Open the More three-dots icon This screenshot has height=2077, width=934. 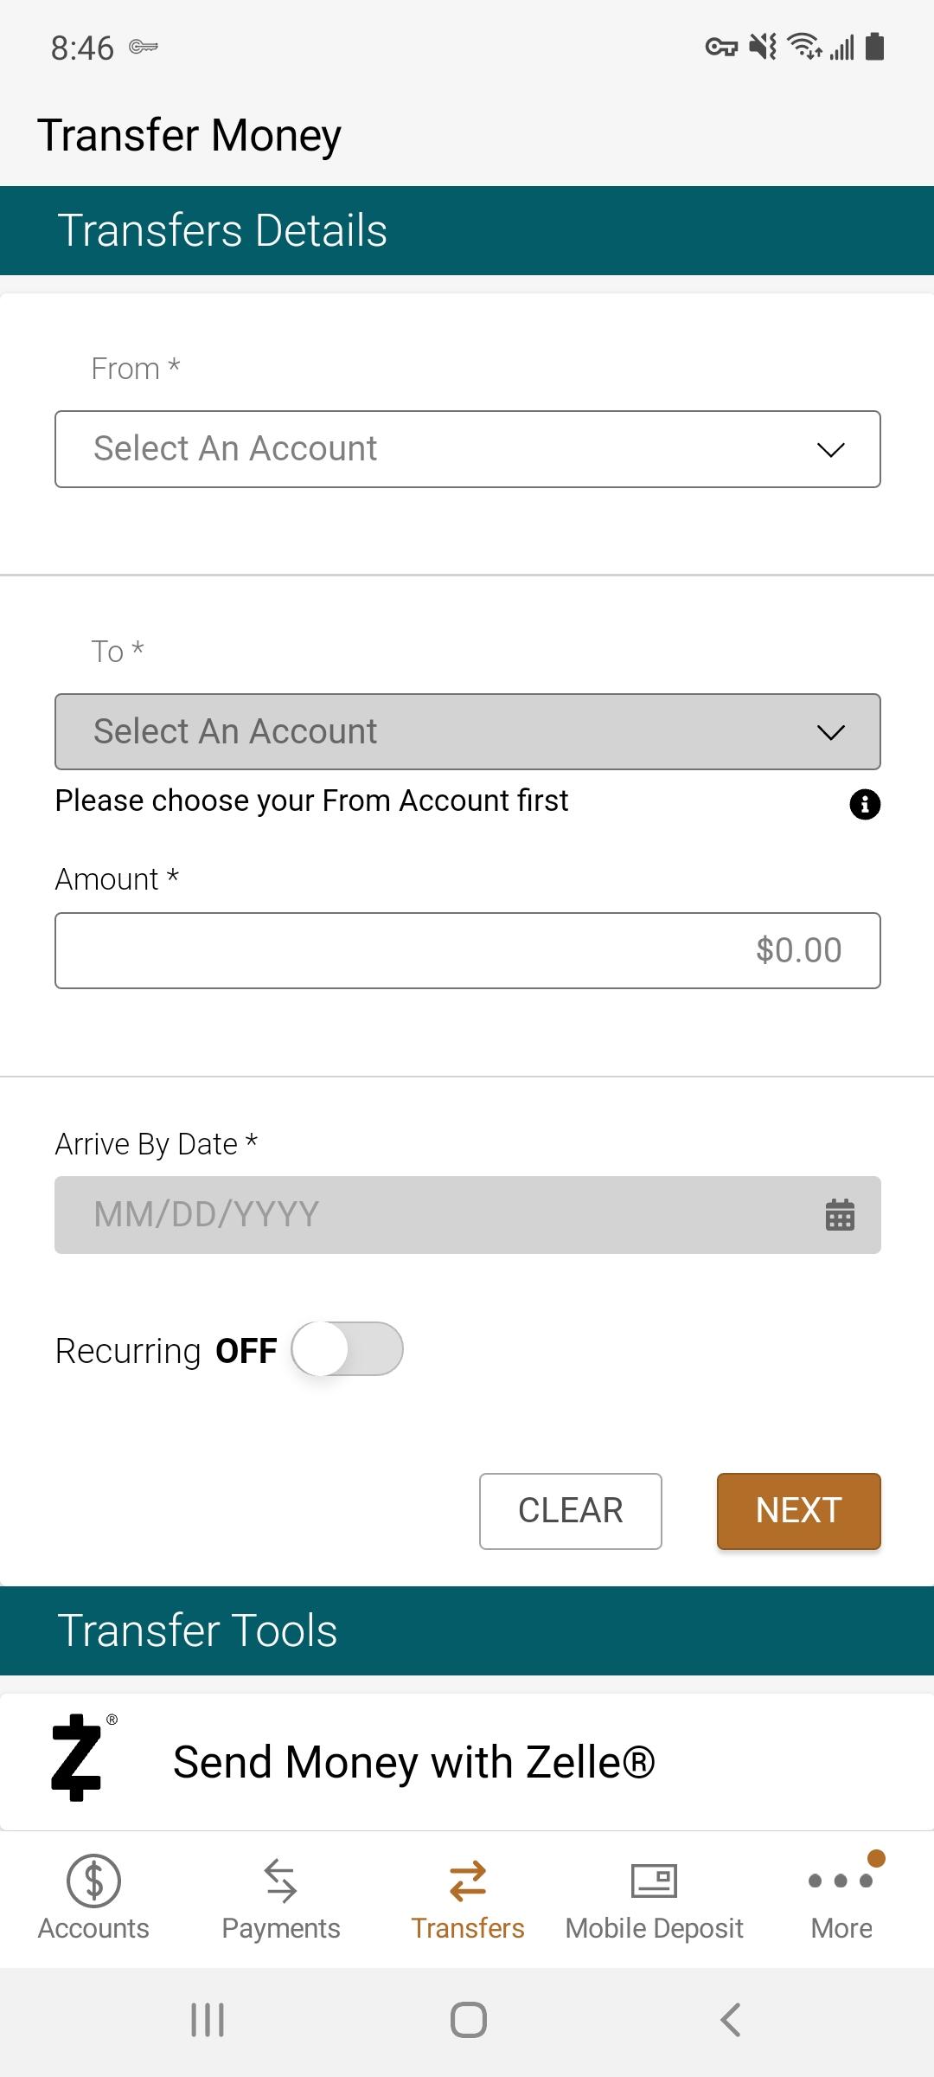point(841,1881)
